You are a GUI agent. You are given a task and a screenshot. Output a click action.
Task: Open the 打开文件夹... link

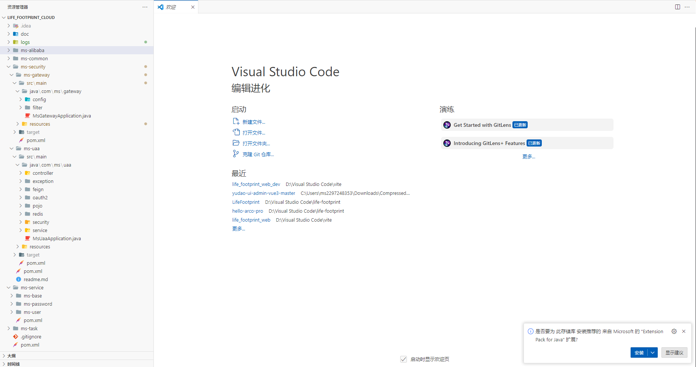(x=256, y=144)
